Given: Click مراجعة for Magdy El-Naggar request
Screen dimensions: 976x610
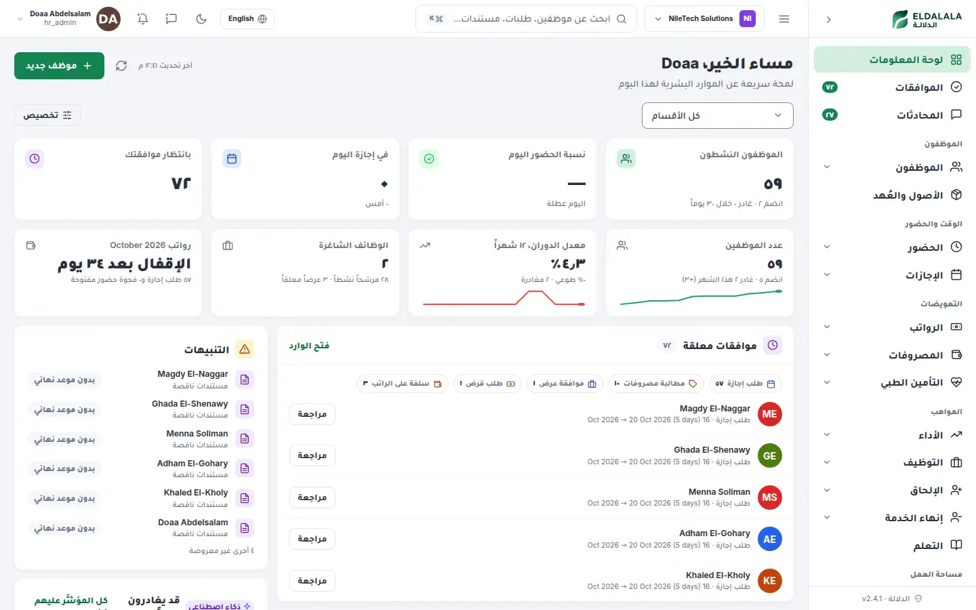Looking at the screenshot, I should [x=312, y=414].
